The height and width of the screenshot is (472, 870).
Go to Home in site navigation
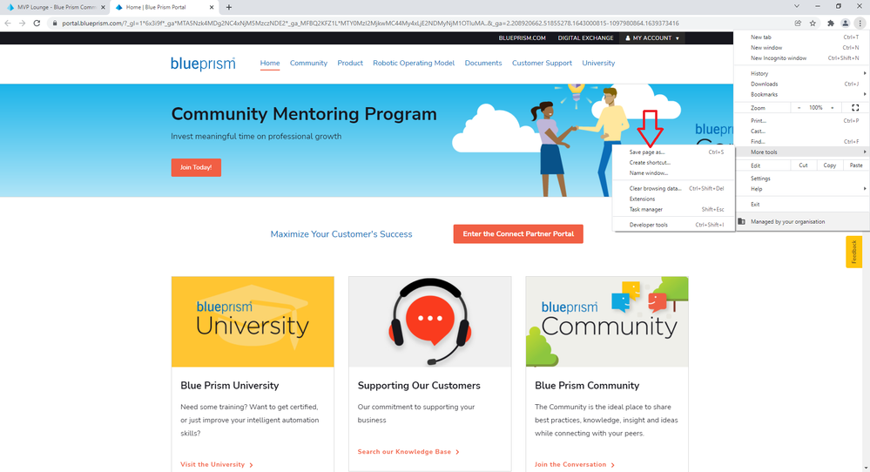[x=270, y=64]
